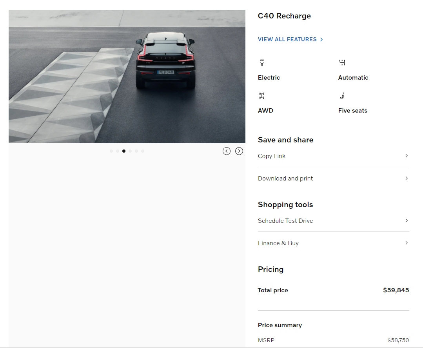The width and height of the screenshot is (423, 348).
Task: Click the five seats icon
Action: (x=342, y=96)
